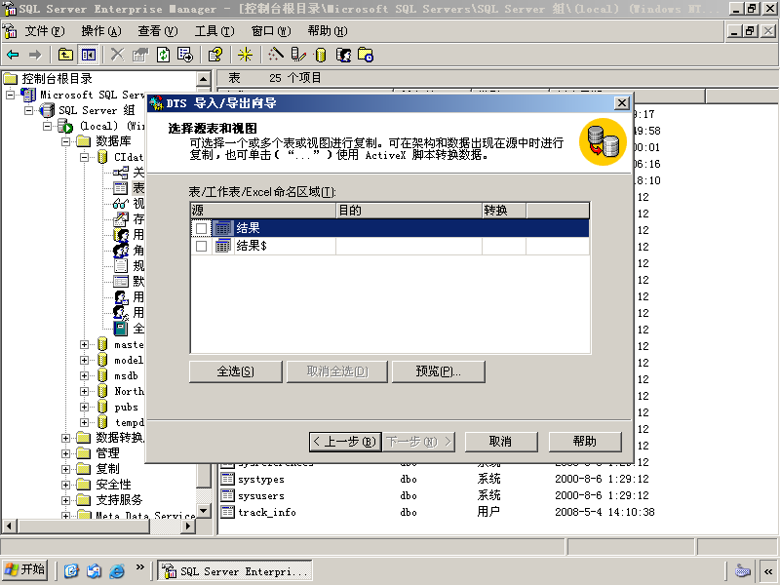The image size is (780, 585).
Task: Click the tree pane scroll right arrow
Action: (188, 526)
